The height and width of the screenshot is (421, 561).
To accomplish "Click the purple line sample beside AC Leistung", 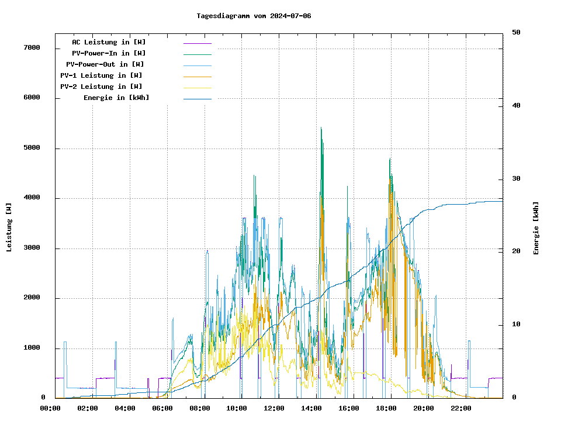I will (x=197, y=43).
